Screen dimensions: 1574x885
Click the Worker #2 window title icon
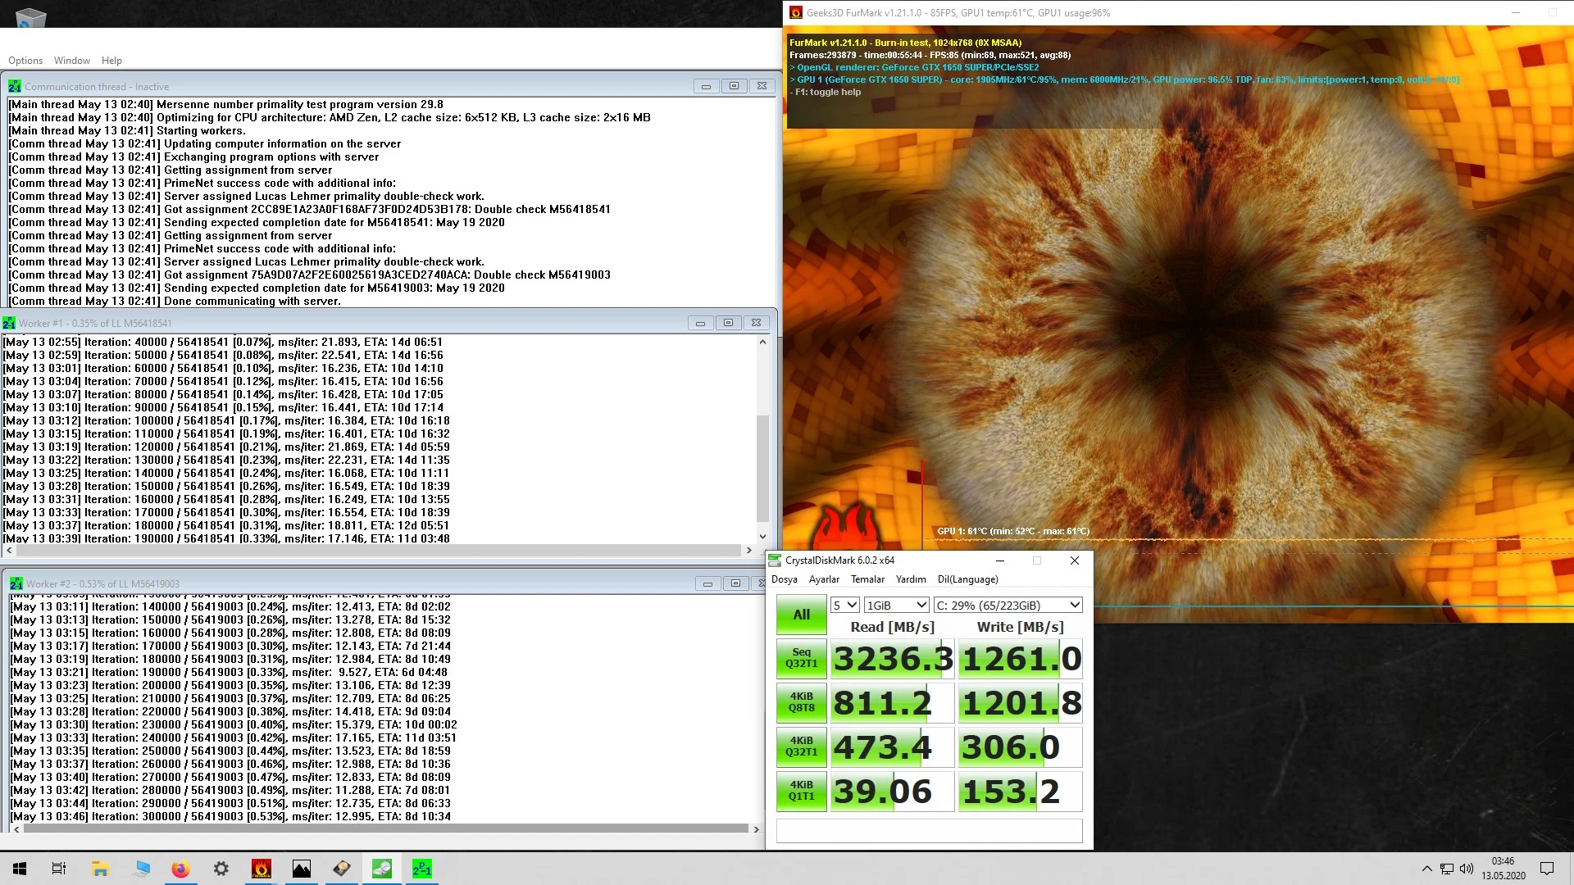16,583
